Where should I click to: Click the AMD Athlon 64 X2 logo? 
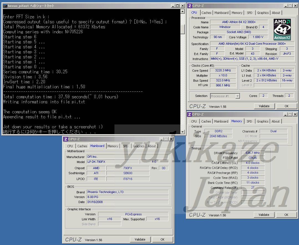pos(282,29)
